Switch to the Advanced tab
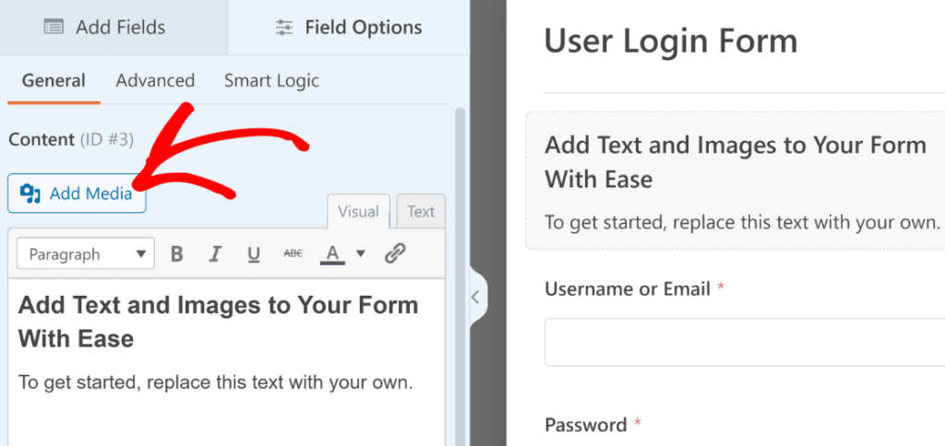The width and height of the screenshot is (945, 446). (155, 81)
